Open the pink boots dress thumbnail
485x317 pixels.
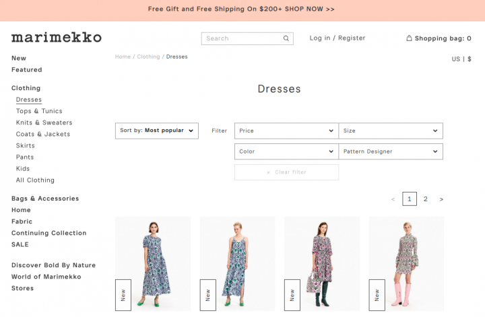coord(406,264)
